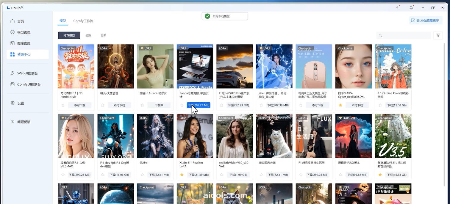Click the 图库管理 gallery icon
The width and height of the screenshot is (450, 204).
point(12,43)
